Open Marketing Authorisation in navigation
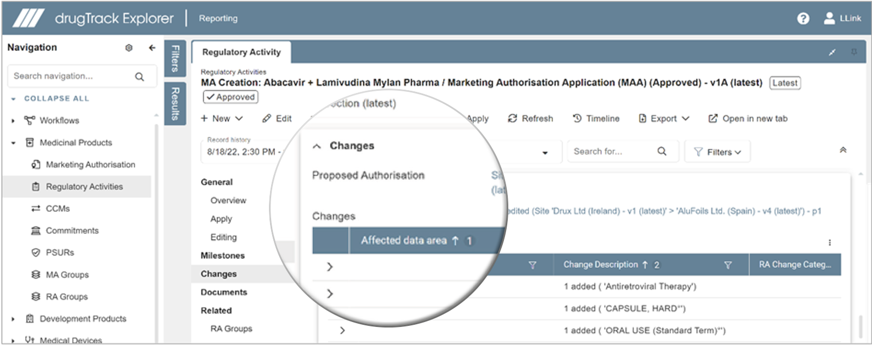 90,165
